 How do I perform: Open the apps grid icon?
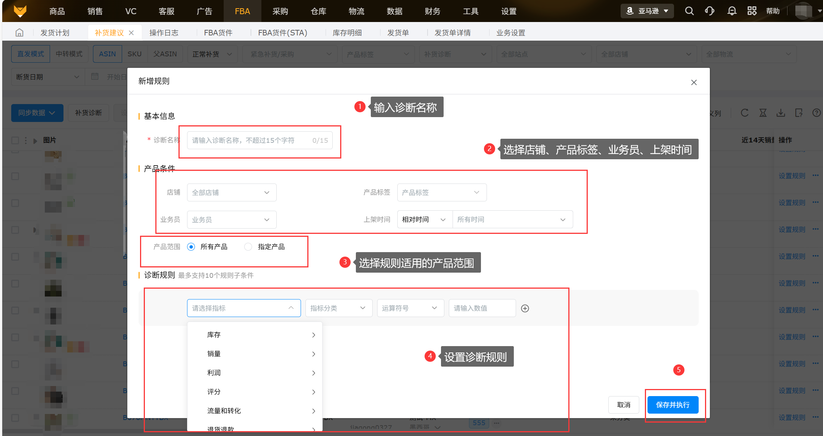click(x=752, y=11)
